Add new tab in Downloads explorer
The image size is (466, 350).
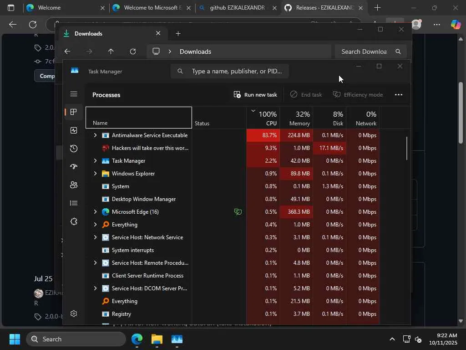pos(178,34)
